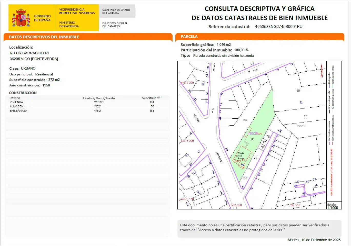Screen dimensions: 351x246
Task: Click "VICEPRESIDENCIA PRIMERA DEL GOBIERNO" header text
Action: pyautogui.click(x=77, y=12)
